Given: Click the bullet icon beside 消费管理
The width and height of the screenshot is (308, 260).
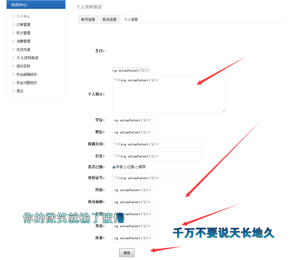Looking at the screenshot, I should pyautogui.click(x=13, y=41).
